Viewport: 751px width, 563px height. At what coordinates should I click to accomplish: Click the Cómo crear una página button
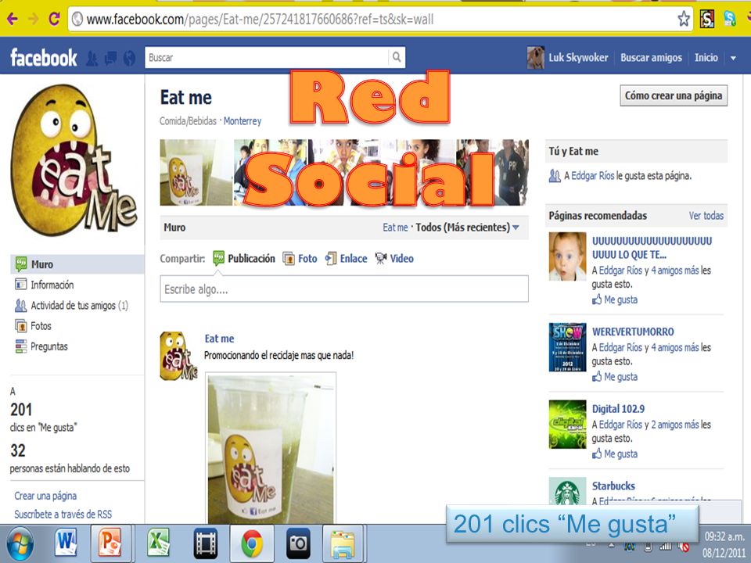[x=674, y=95]
